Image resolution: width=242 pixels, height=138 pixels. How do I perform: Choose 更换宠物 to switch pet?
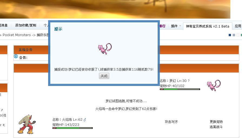216,122
